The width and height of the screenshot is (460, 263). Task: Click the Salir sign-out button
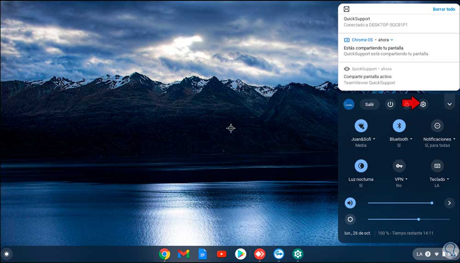369,104
